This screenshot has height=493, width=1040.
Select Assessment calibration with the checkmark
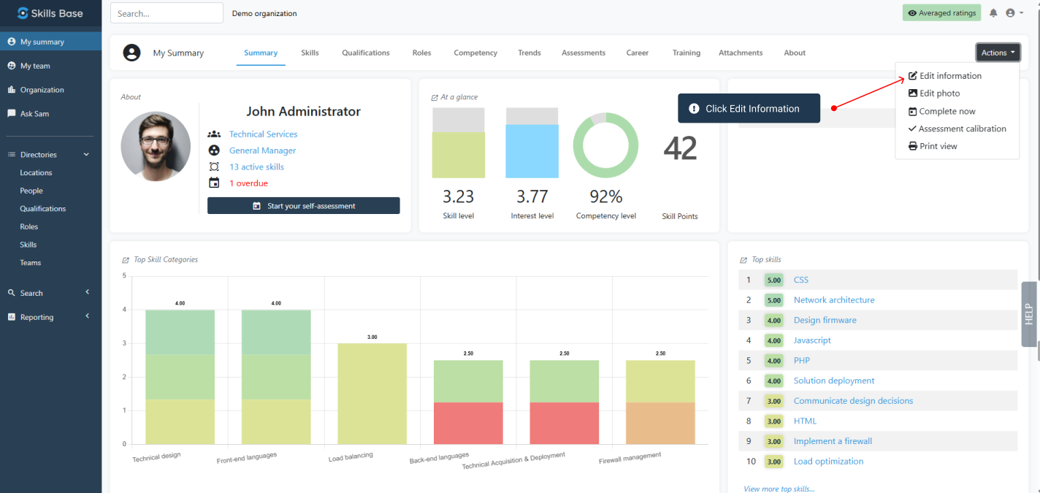[x=961, y=129]
